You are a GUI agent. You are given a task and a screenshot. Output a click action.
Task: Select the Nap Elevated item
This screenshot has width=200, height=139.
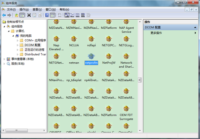56,44
